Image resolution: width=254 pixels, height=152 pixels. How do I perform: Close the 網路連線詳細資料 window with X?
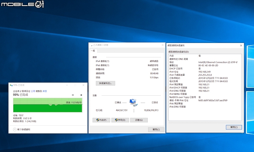tap(241, 45)
